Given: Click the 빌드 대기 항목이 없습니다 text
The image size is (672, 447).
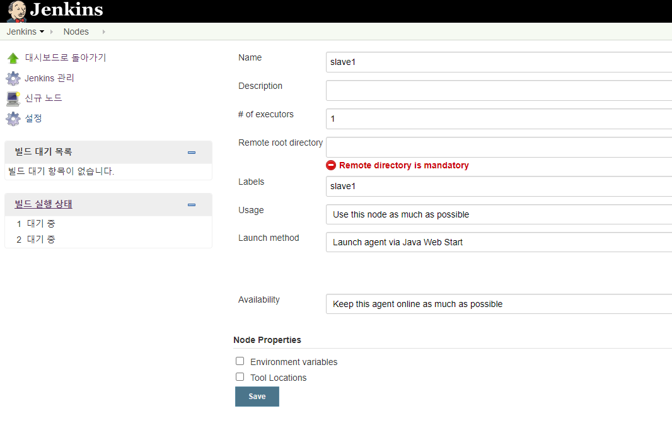Looking at the screenshot, I should coord(61,171).
